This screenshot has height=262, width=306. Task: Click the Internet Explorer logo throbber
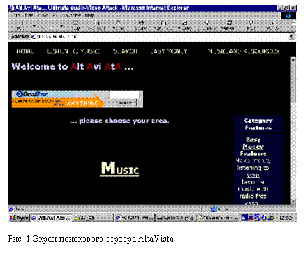click(289, 16)
